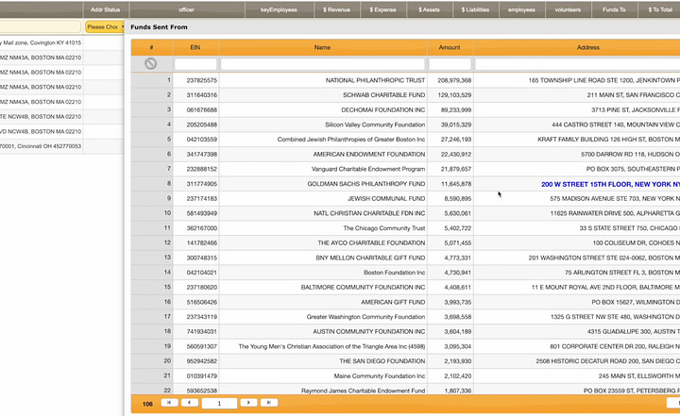Viewport: 680px width, 416px height.
Task: Click the page number input box
Action: click(x=219, y=403)
